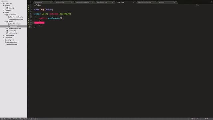Close the untitled tab
The height and width of the screenshot is (120, 213).
[x=175, y=2]
